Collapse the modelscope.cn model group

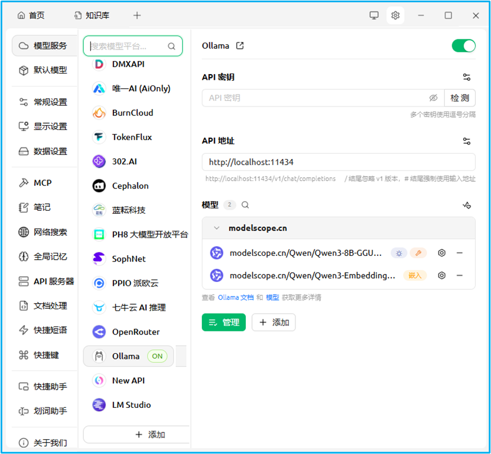tap(216, 228)
